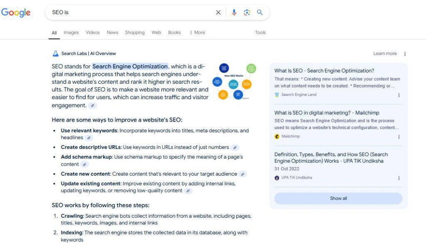Image resolution: width=426 pixels, height=246 pixels.
Task: Run the search using the magnifier icon
Action: point(260,12)
